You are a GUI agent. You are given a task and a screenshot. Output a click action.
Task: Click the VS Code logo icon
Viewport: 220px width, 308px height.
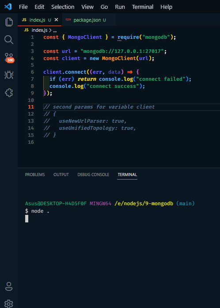click(x=8, y=7)
